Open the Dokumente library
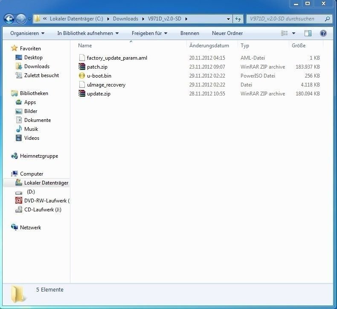 coord(38,120)
